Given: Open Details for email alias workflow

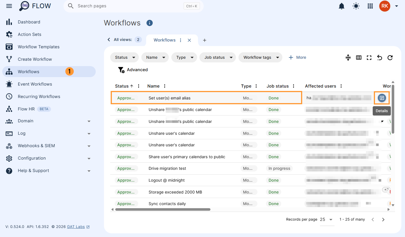Looking at the screenshot, I should (382, 98).
